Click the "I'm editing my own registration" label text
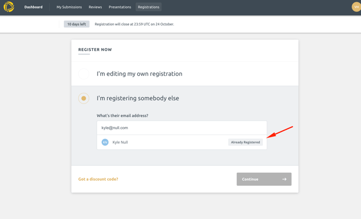The width and height of the screenshot is (361, 219). [x=140, y=74]
